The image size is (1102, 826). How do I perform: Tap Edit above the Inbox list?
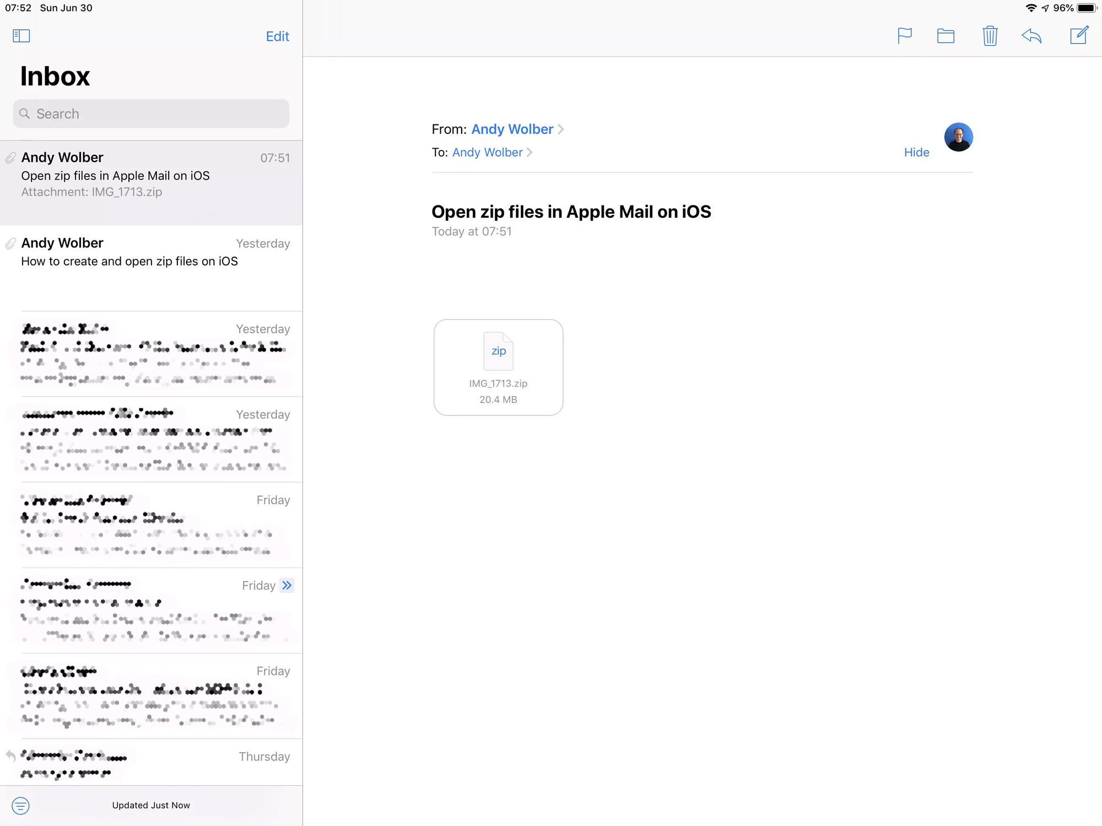pos(277,36)
